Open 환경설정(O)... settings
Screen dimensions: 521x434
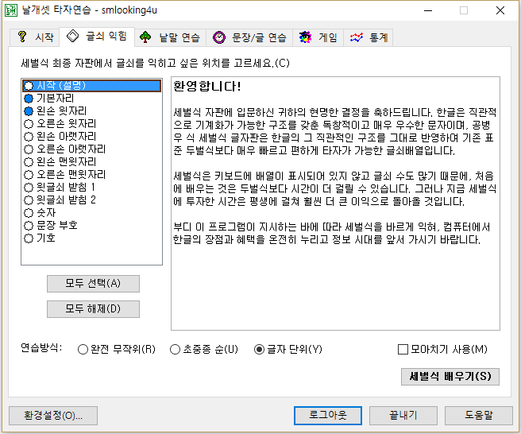(53, 416)
